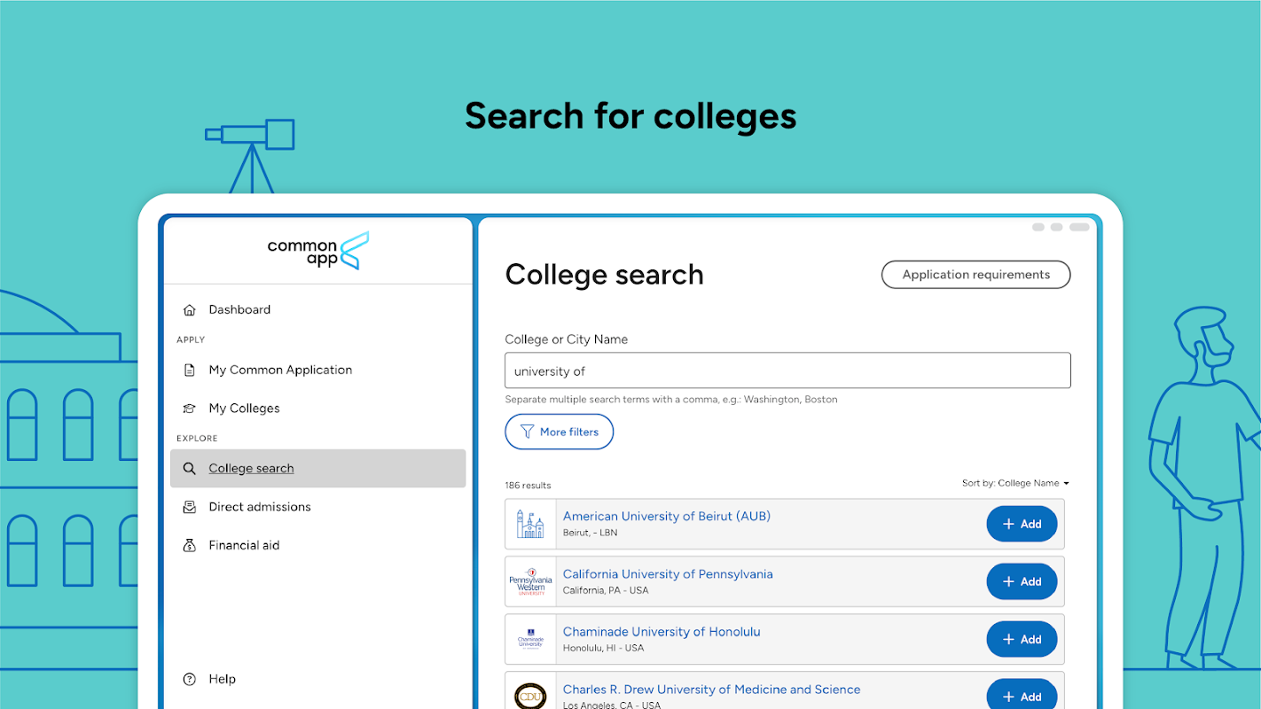Click American University of Beirut logo thumbnail

point(530,524)
